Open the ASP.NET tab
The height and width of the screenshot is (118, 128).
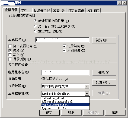coord(93,11)
